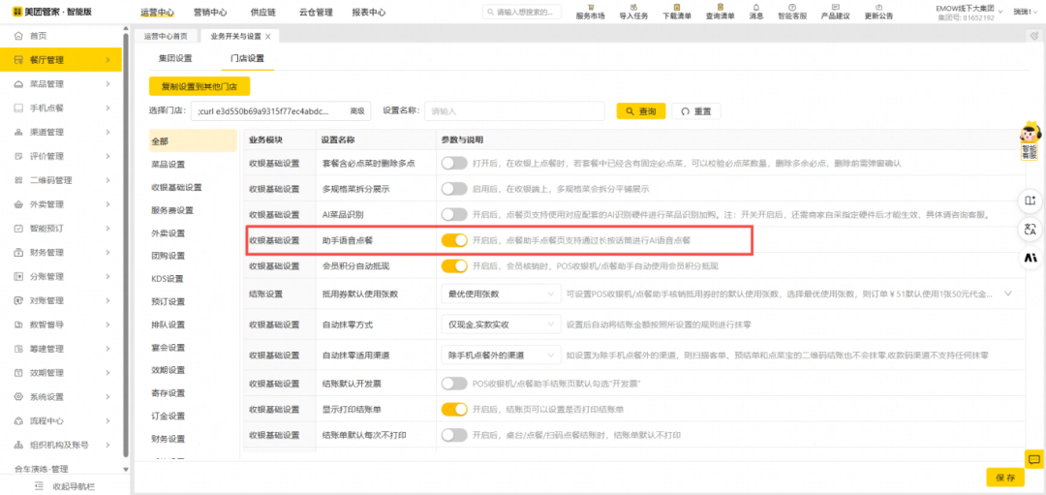This screenshot has width=1046, height=495.
Task: Disable the 助手语音点餐 toggle
Action: [454, 240]
